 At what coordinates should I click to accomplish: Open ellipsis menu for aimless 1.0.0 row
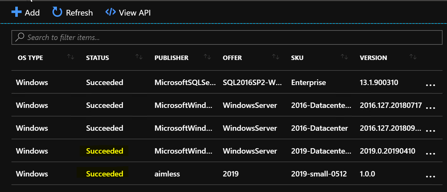point(430,176)
